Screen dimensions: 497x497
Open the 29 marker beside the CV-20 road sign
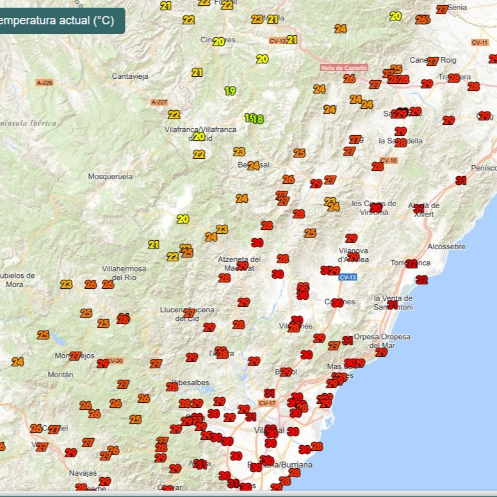102,364
